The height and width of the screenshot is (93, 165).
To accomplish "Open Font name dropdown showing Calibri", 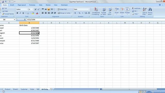I will pyautogui.click(x=27, y=9).
